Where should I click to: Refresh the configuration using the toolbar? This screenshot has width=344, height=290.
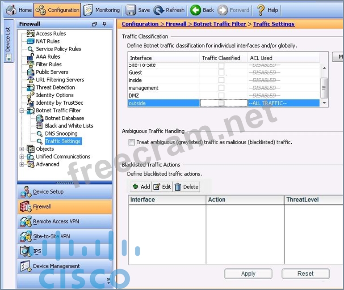(x=159, y=10)
